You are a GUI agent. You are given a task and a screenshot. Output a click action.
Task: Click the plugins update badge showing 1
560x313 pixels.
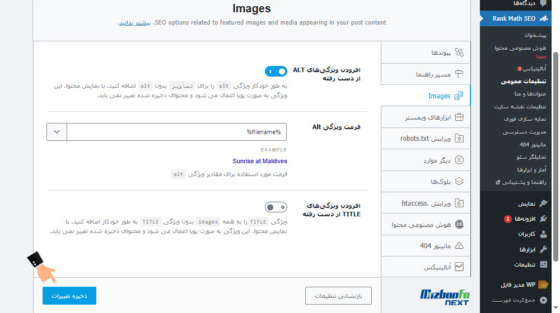[x=507, y=219]
